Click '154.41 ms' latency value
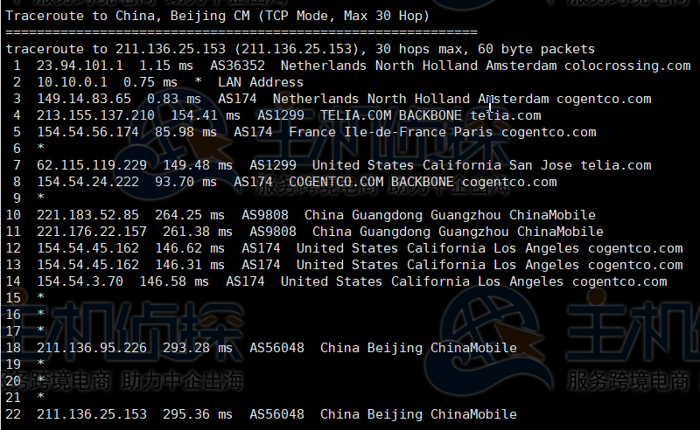This screenshot has height=430, width=700. coord(206,115)
